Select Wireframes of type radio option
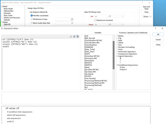Screen dimensions: 166x124 [32, 20]
